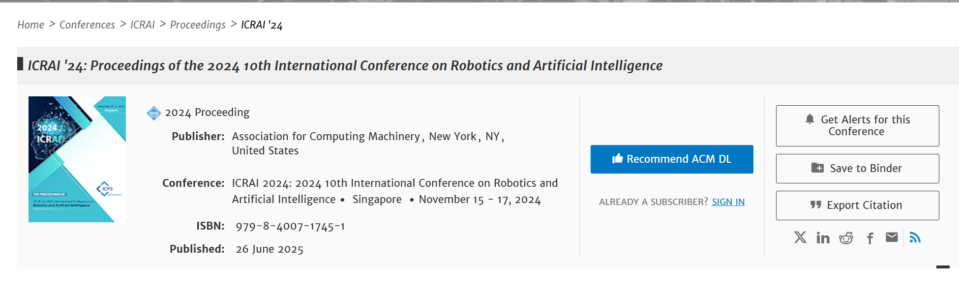Share the proceedings on X (Twitter)
Screen dimensions: 959x294
800,237
